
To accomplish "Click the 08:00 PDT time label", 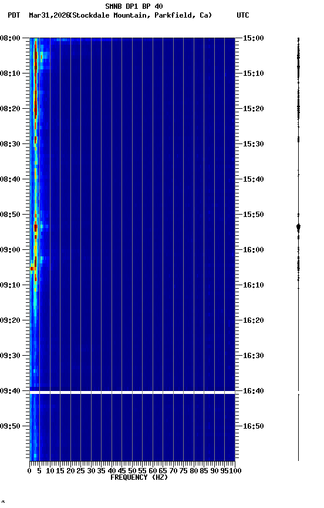I will click(x=10, y=38).
